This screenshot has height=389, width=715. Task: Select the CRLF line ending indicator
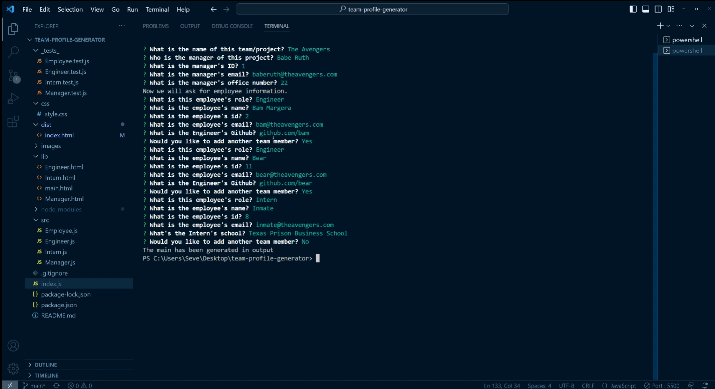[588, 385]
